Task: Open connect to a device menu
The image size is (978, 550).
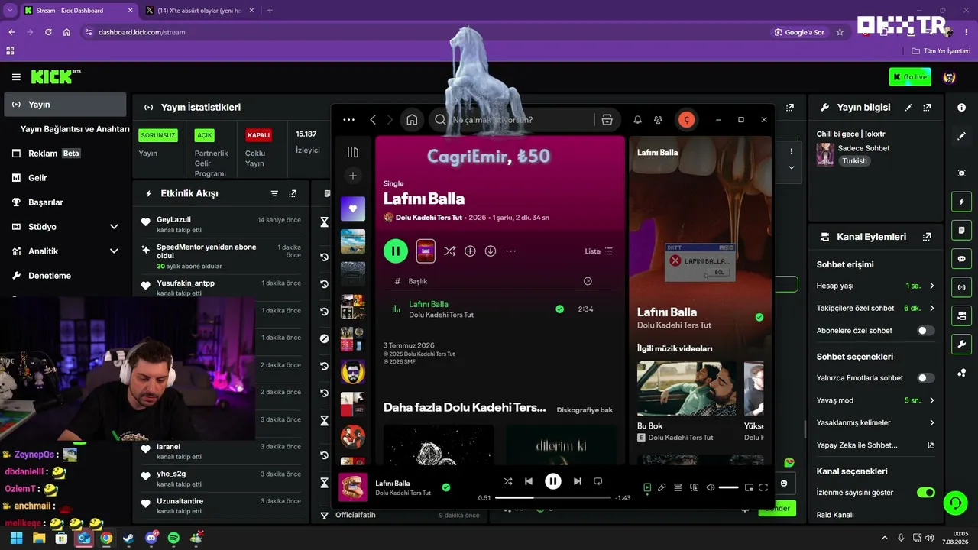Action: tap(695, 487)
